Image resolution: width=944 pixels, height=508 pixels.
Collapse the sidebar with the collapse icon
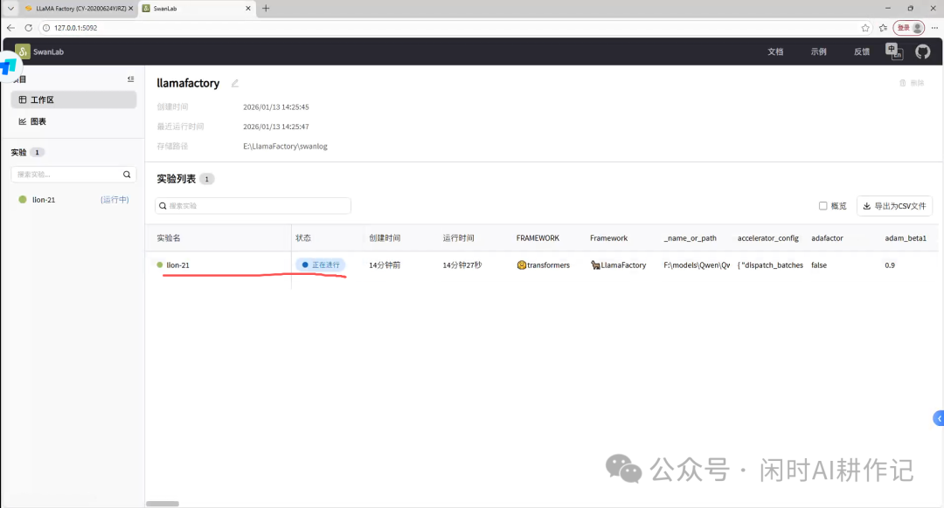pos(129,78)
